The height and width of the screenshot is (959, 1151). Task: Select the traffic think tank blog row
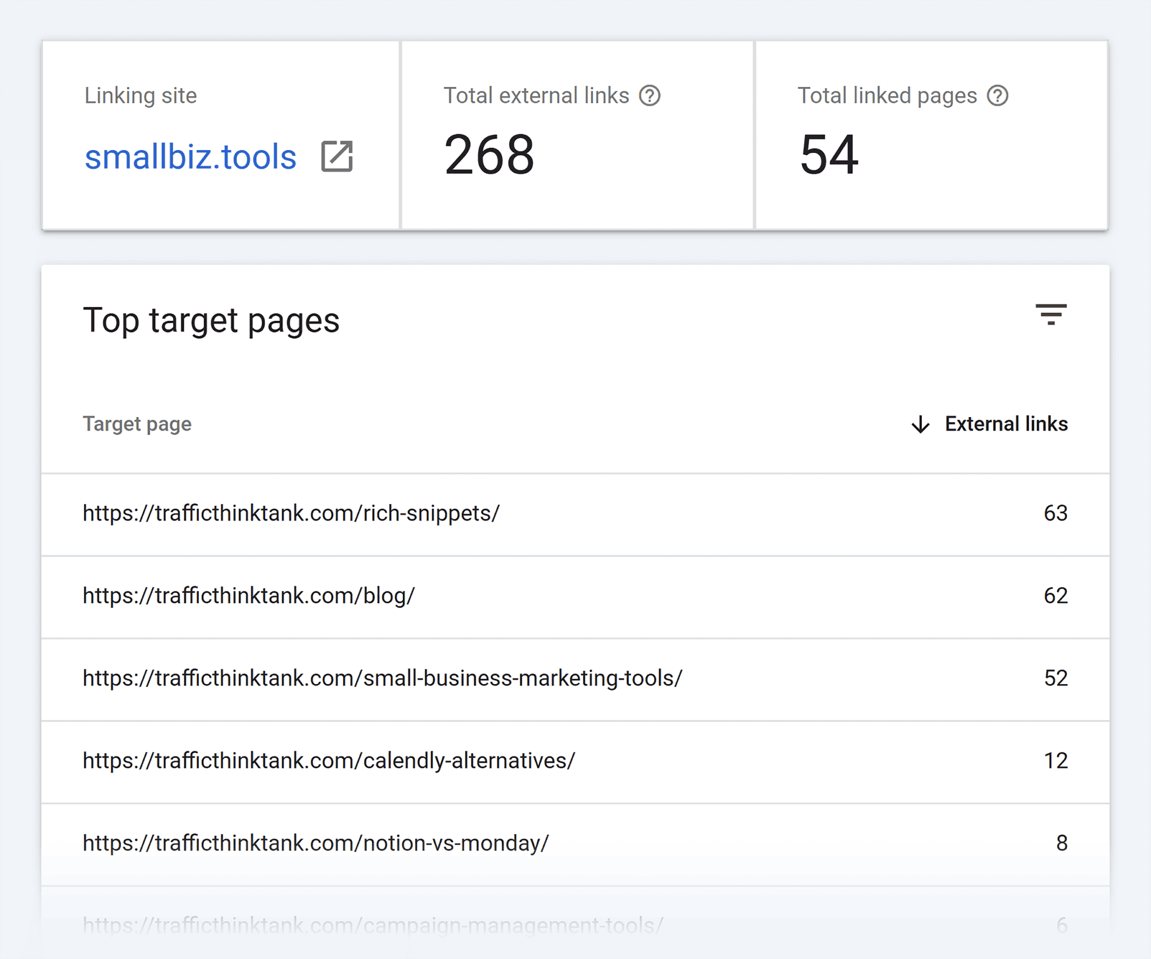[x=248, y=596]
